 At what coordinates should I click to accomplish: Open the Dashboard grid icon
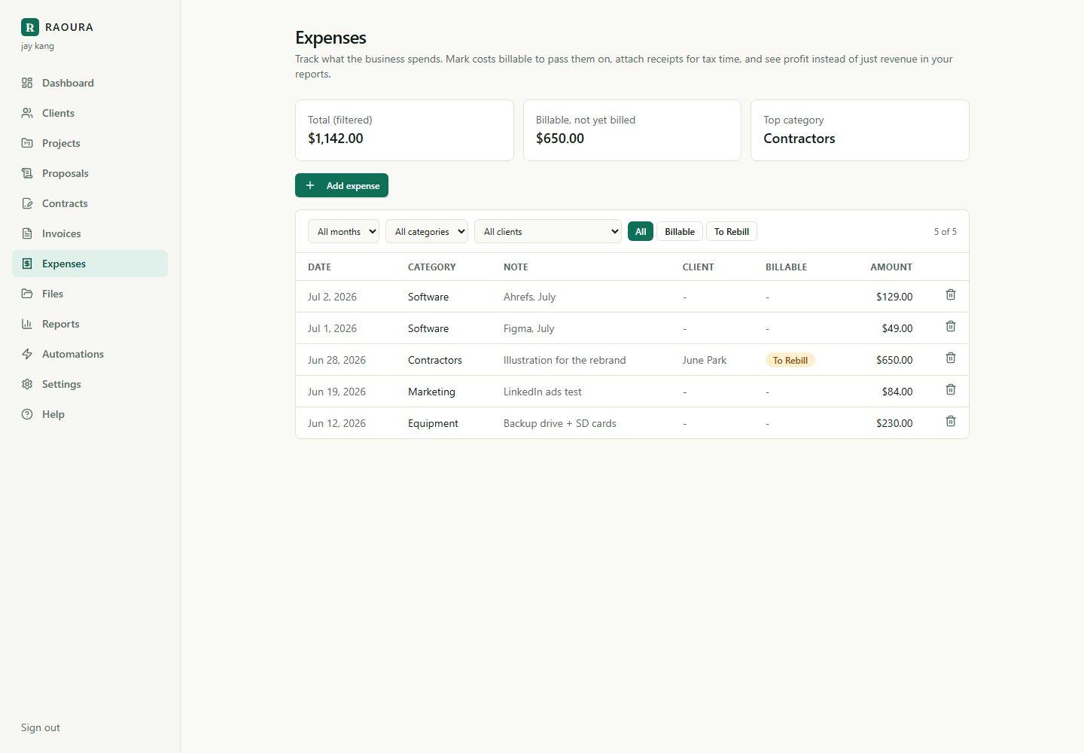[27, 83]
